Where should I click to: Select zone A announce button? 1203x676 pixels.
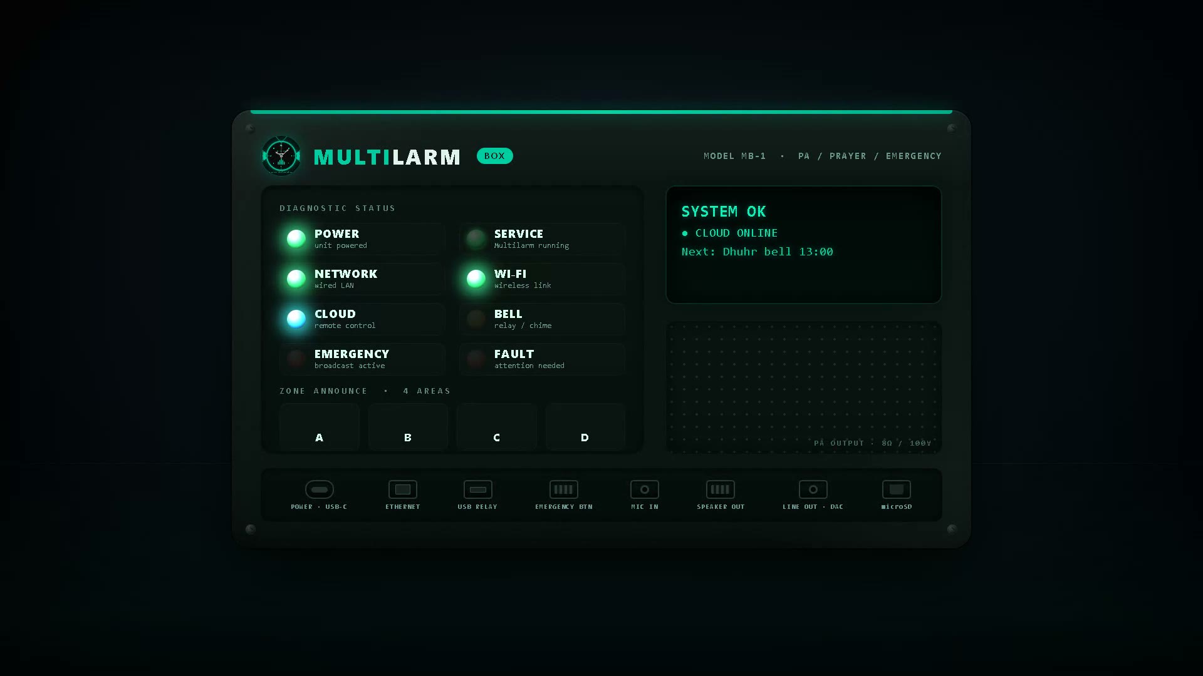point(320,427)
